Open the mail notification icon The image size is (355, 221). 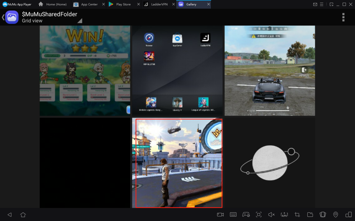[x=315, y=4]
